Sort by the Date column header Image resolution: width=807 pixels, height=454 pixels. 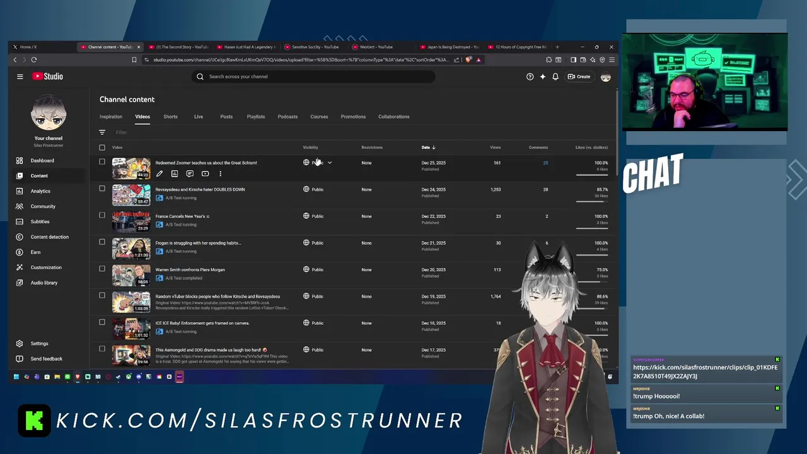pyautogui.click(x=429, y=148)
